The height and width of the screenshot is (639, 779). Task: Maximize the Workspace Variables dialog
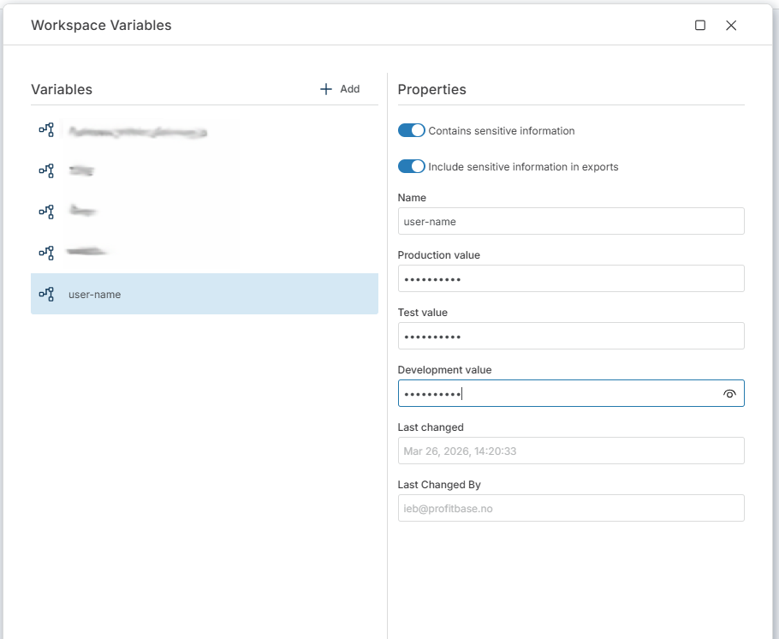[x=700, y=26]
